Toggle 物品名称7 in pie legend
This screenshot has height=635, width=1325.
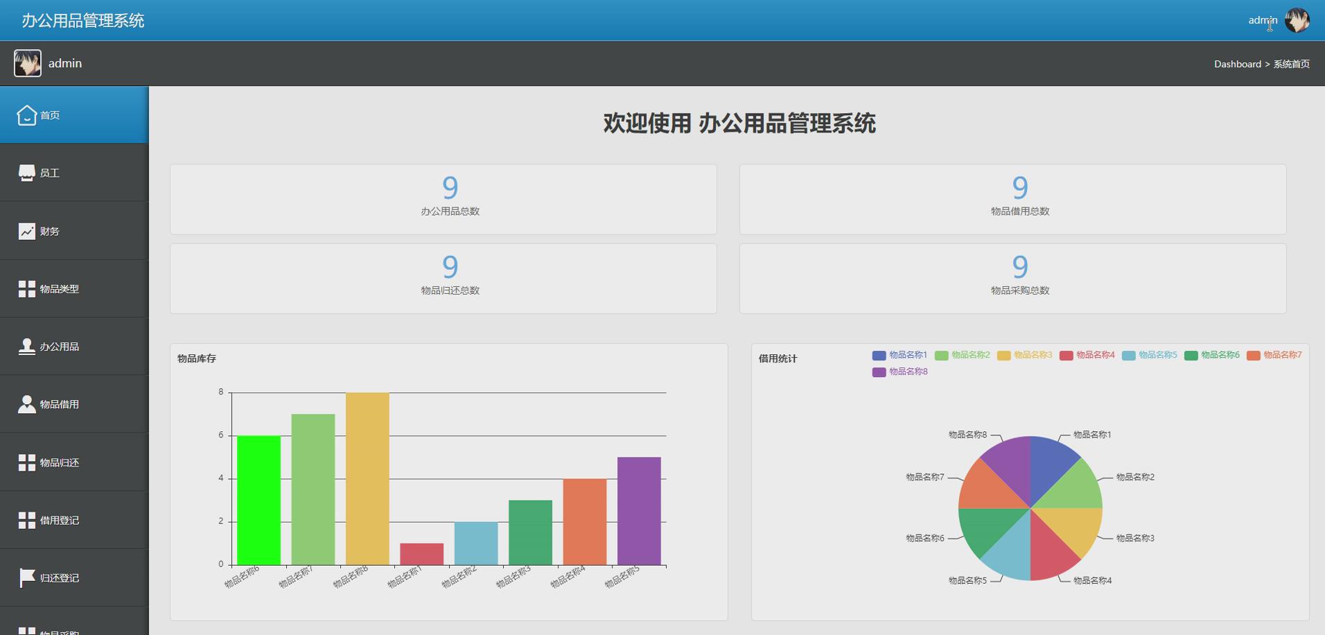[x=1274, y=355]
